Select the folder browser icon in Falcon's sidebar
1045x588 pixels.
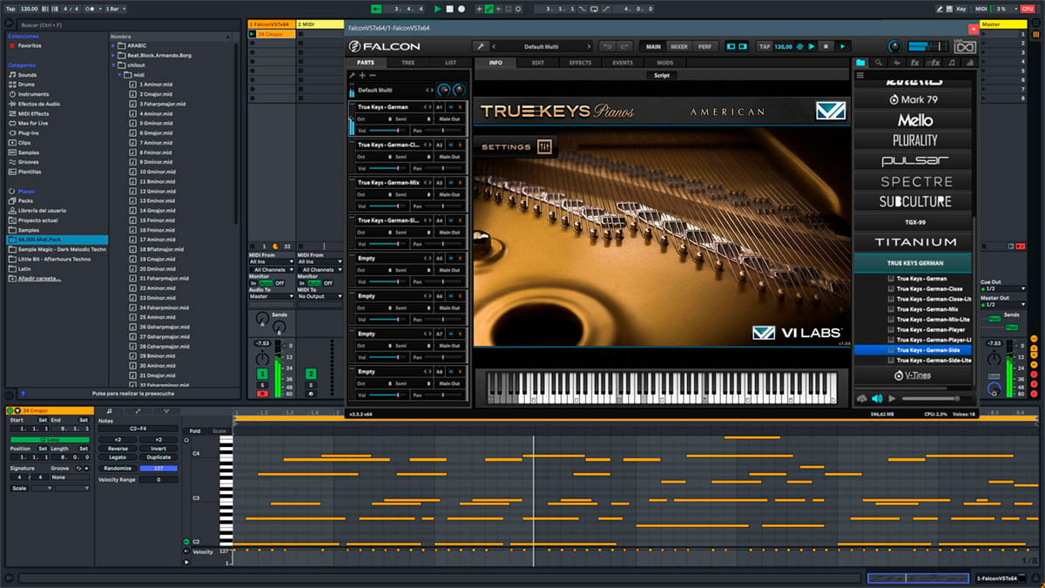coord(860,64)
